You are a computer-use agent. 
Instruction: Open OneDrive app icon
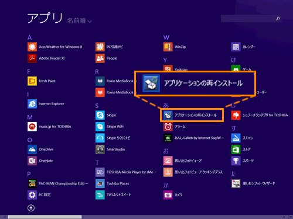click(x=32, y=150)
